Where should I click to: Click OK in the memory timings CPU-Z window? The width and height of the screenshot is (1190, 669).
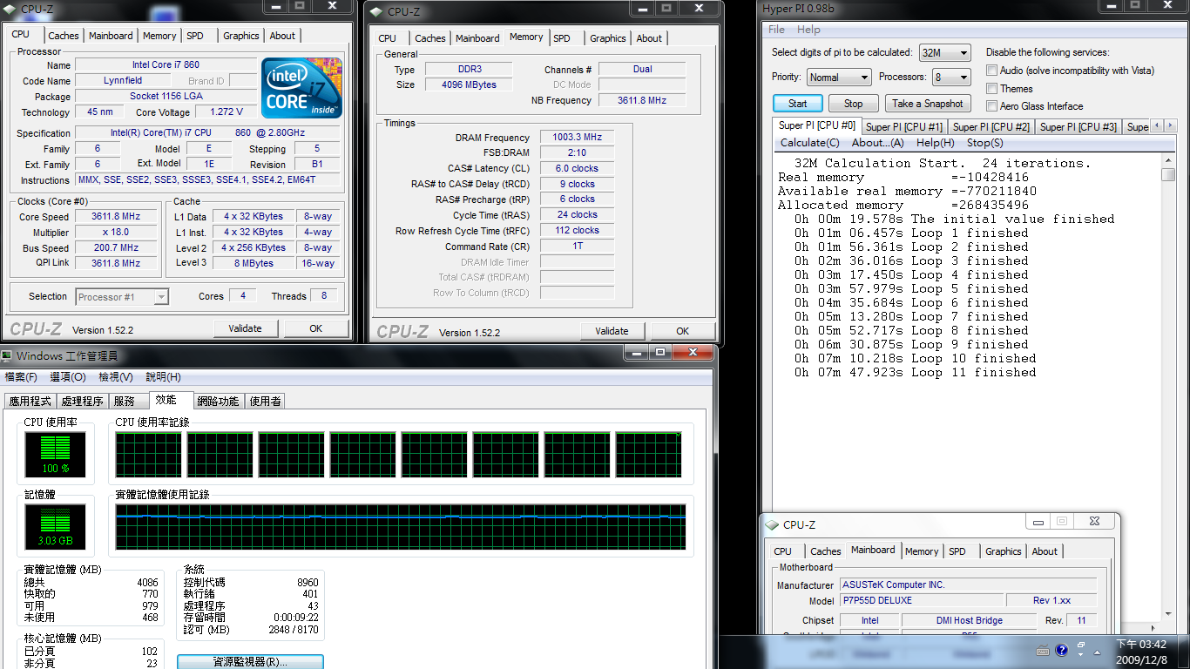coord(683,331)
